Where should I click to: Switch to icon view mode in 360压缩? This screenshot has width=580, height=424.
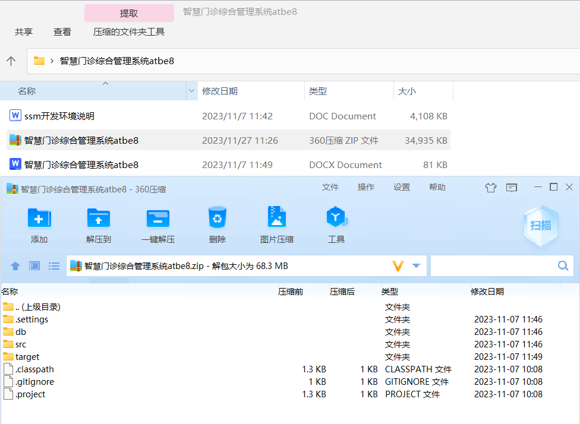34,266
